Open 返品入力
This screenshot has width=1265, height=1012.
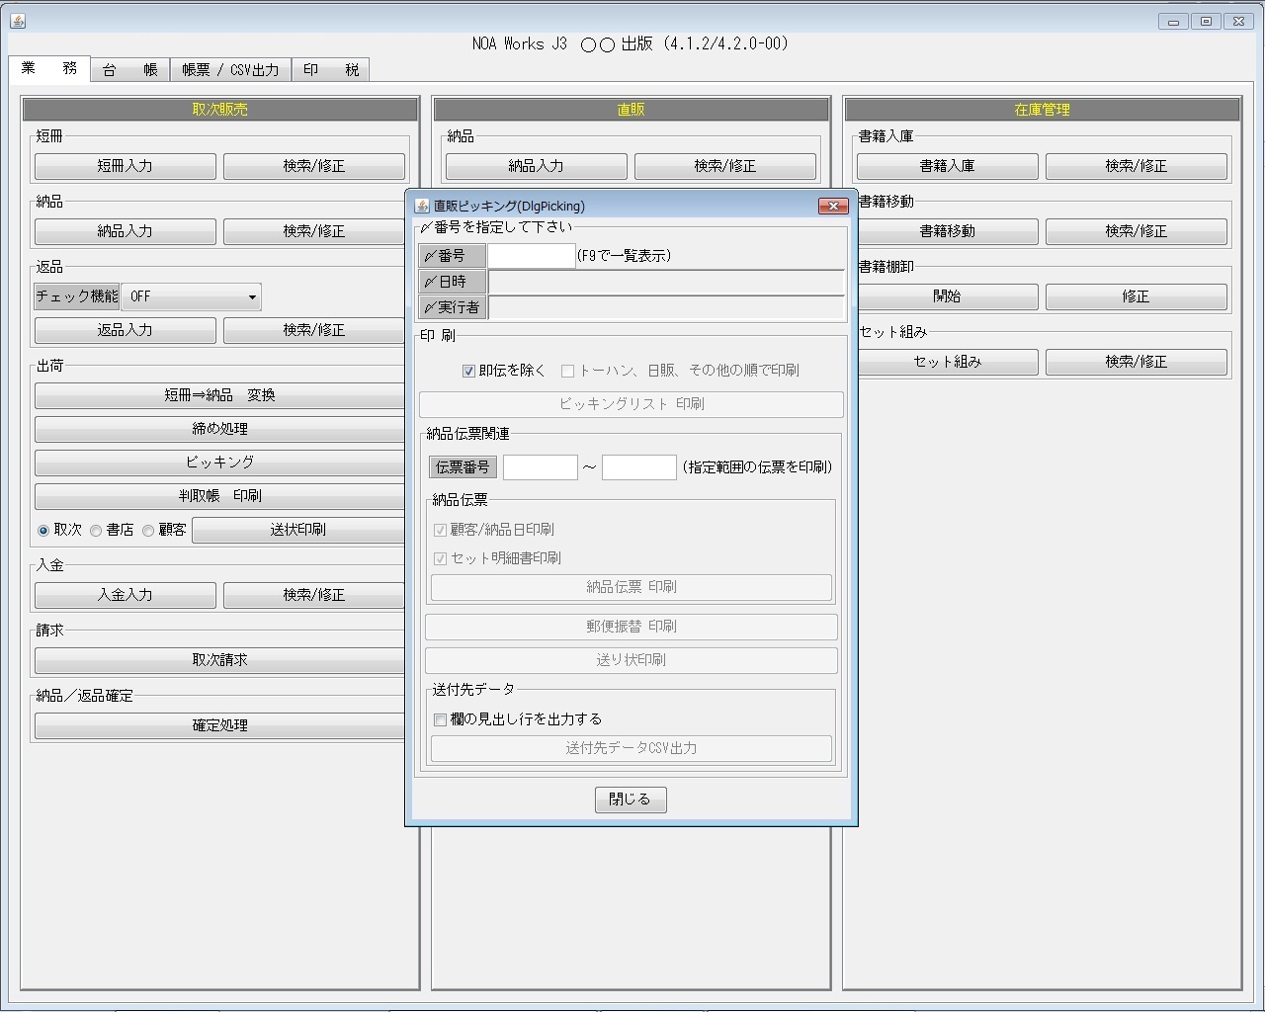pyautogui.click(x=126, y=330)
